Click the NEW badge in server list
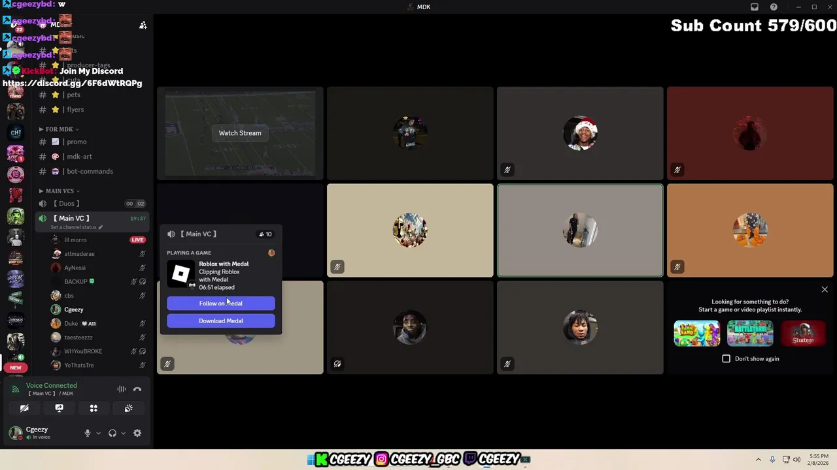This screenshot has height=470, width=837. click(16, 368)
